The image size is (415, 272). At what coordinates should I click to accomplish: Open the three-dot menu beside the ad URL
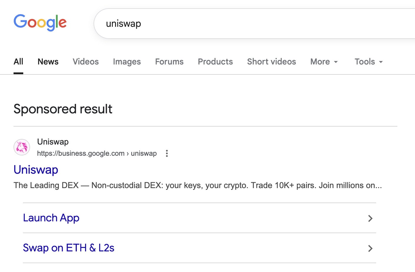(167, 153)
